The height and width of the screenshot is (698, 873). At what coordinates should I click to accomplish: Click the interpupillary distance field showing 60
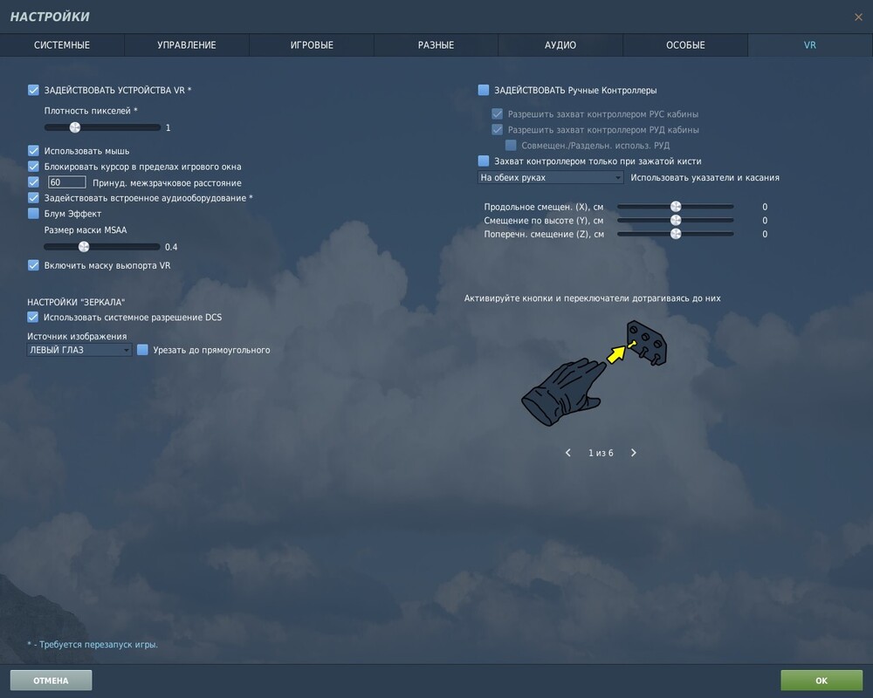67,182
